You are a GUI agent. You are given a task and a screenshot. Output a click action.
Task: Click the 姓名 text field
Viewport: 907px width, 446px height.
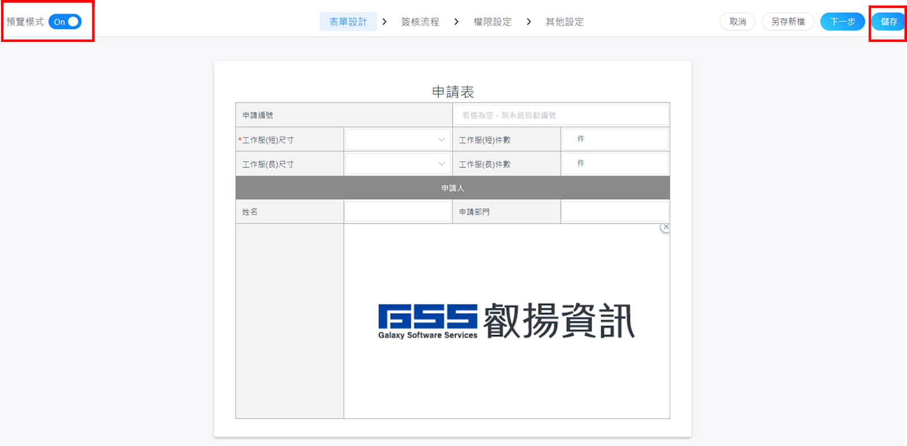pos(398,212)
